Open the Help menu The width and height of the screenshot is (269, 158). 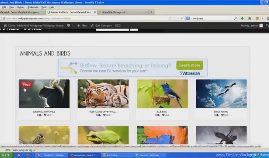52,7
